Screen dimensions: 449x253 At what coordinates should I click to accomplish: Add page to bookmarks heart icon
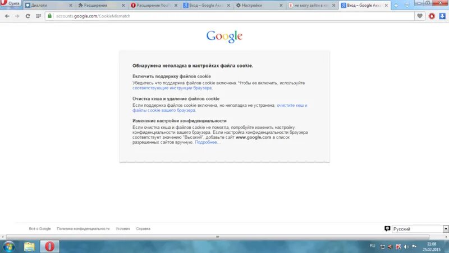point(420,16)
